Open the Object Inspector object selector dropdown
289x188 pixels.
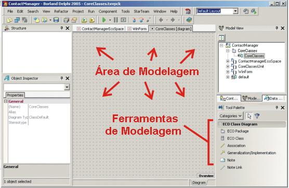[67, 87]
